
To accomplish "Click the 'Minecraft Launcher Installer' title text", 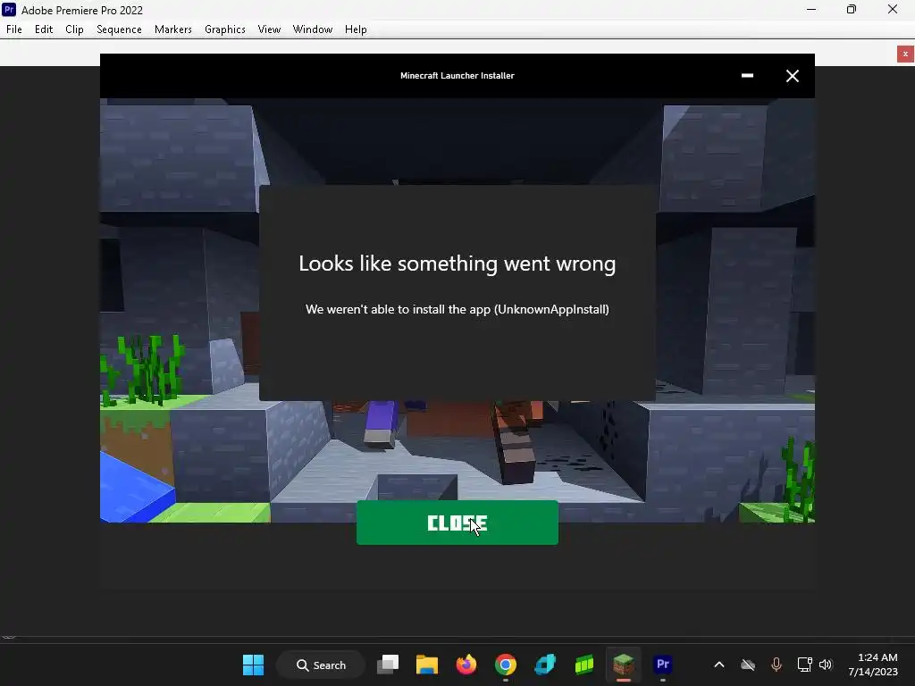I will click(x=457, y=75).
